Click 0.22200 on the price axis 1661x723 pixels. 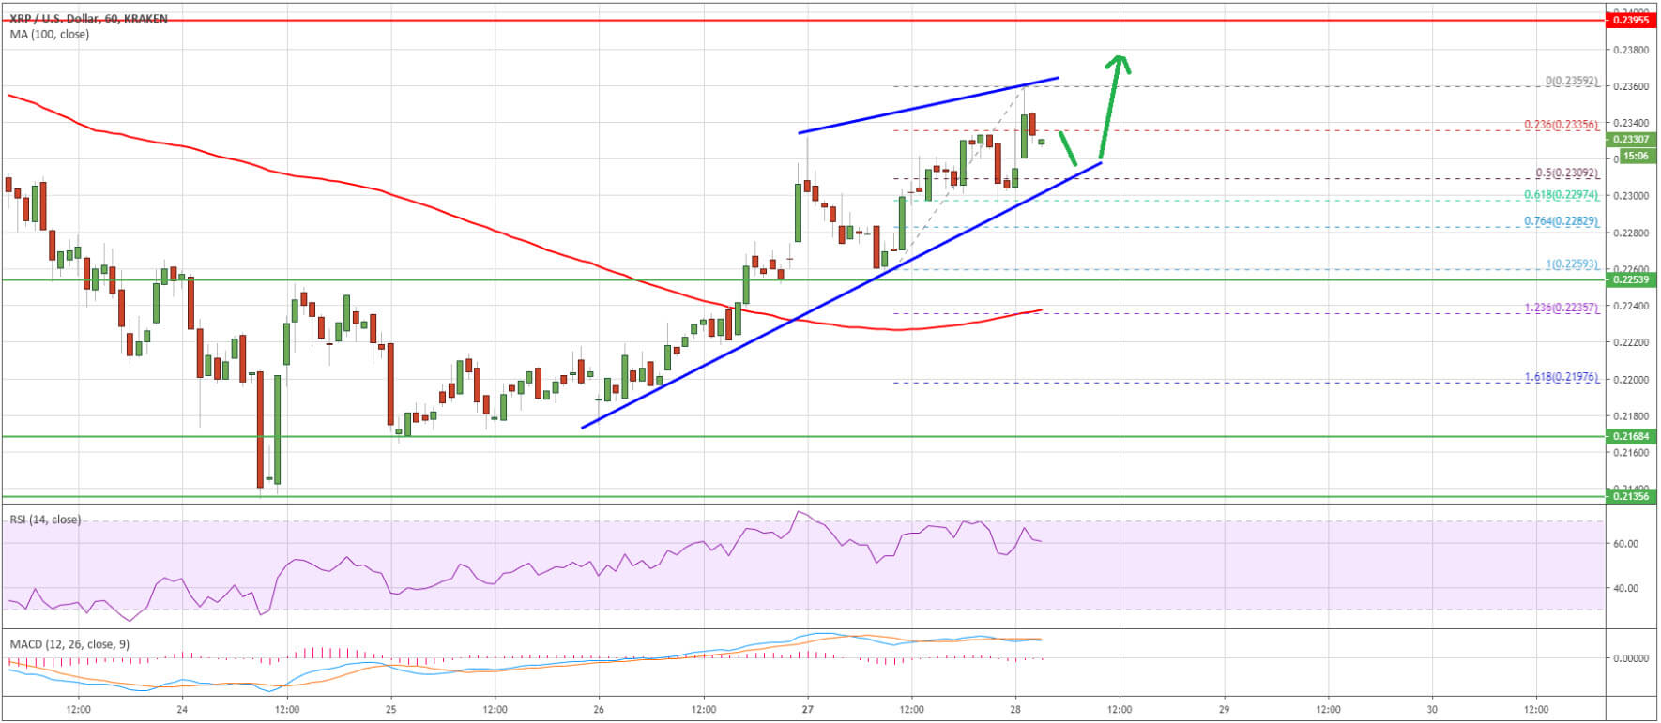1630,342
